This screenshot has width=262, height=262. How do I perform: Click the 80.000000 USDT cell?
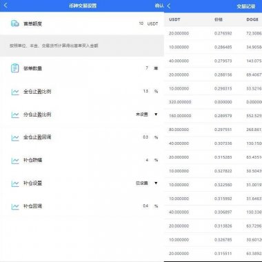click(179, 130)
